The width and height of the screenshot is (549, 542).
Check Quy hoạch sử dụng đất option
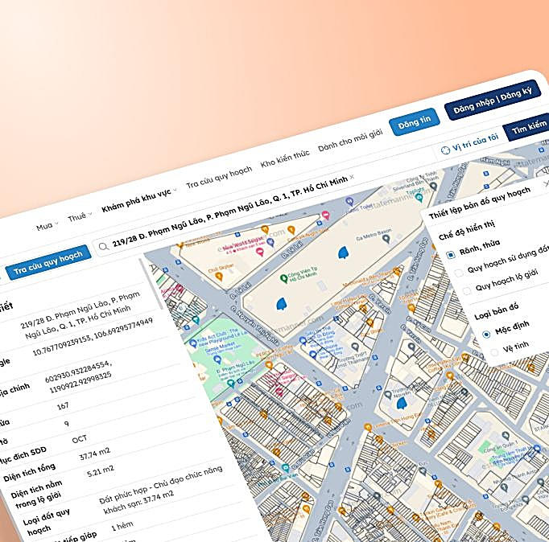coord(459,273)
